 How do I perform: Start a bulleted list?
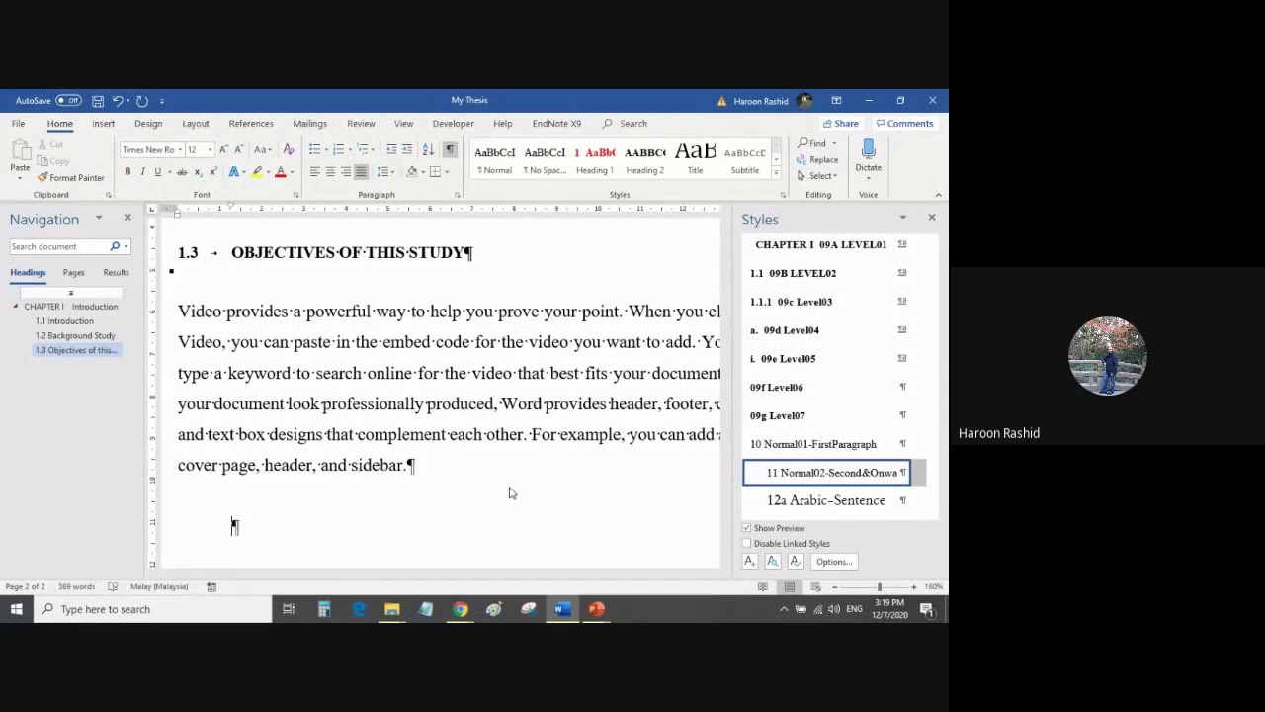click(x=314, y=150)
